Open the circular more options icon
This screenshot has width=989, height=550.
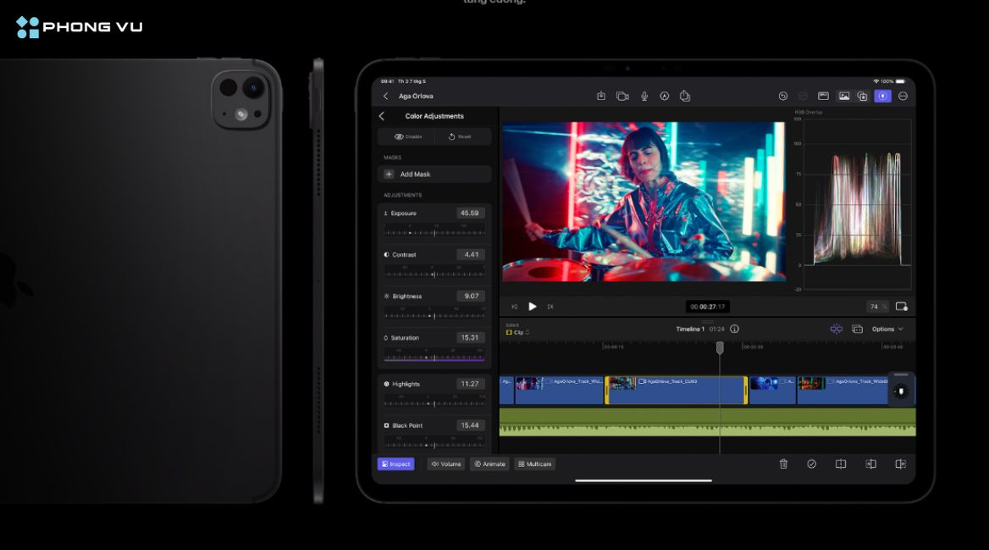[903, 96]
